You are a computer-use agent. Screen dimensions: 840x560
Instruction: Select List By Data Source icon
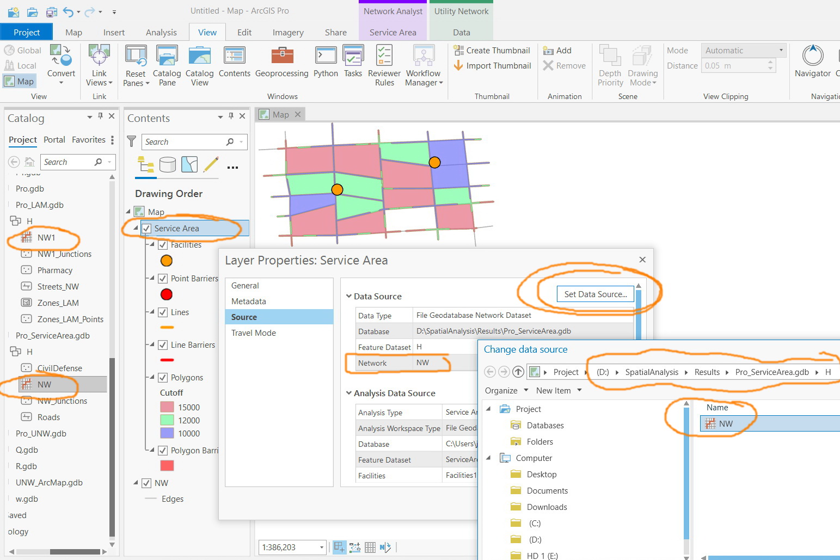click(x=167, y=164)
